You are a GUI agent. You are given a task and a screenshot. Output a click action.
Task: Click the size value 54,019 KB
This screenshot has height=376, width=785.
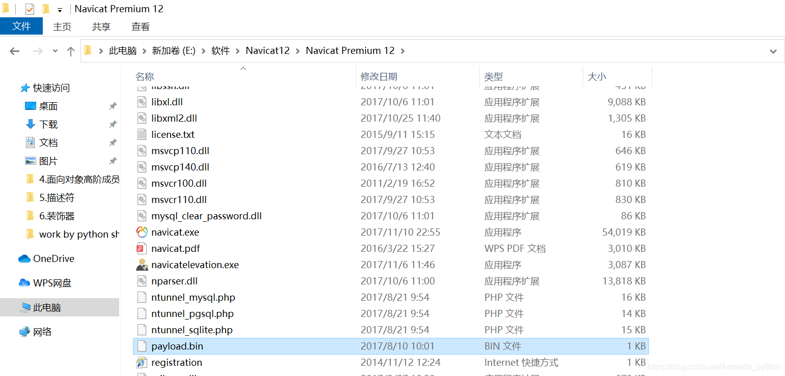(624, 232)
